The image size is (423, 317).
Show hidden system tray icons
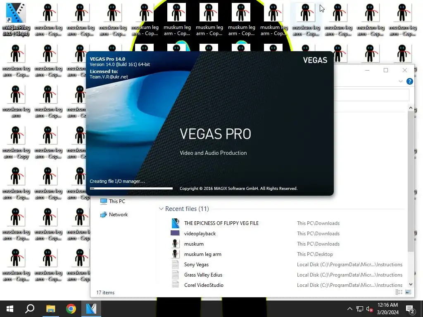pos(349,309)
